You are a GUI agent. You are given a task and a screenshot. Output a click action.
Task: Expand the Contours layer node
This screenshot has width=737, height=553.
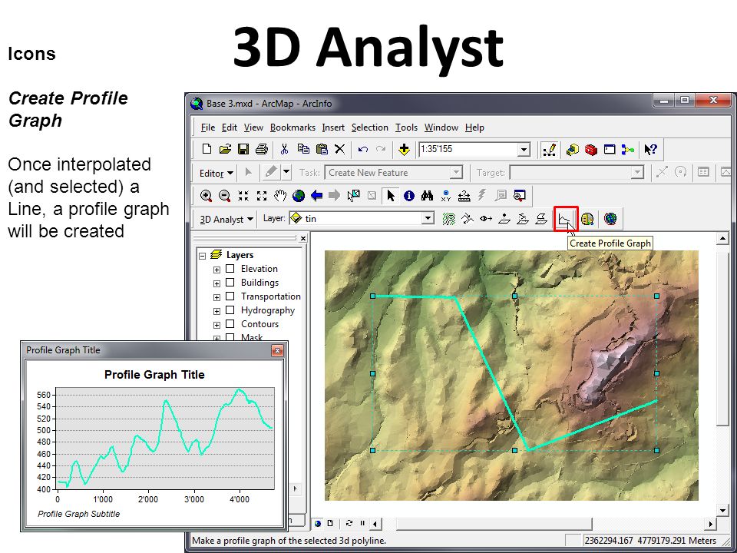click(x=216, y=325)
